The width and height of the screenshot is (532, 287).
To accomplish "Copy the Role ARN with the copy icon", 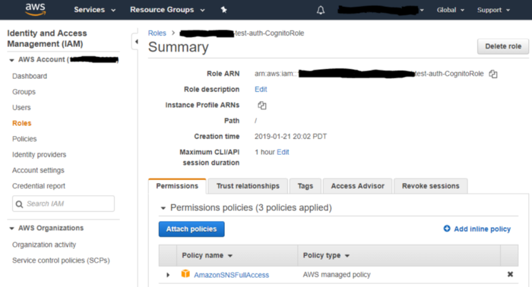I will pyautogui.click(x=493, y=74).
